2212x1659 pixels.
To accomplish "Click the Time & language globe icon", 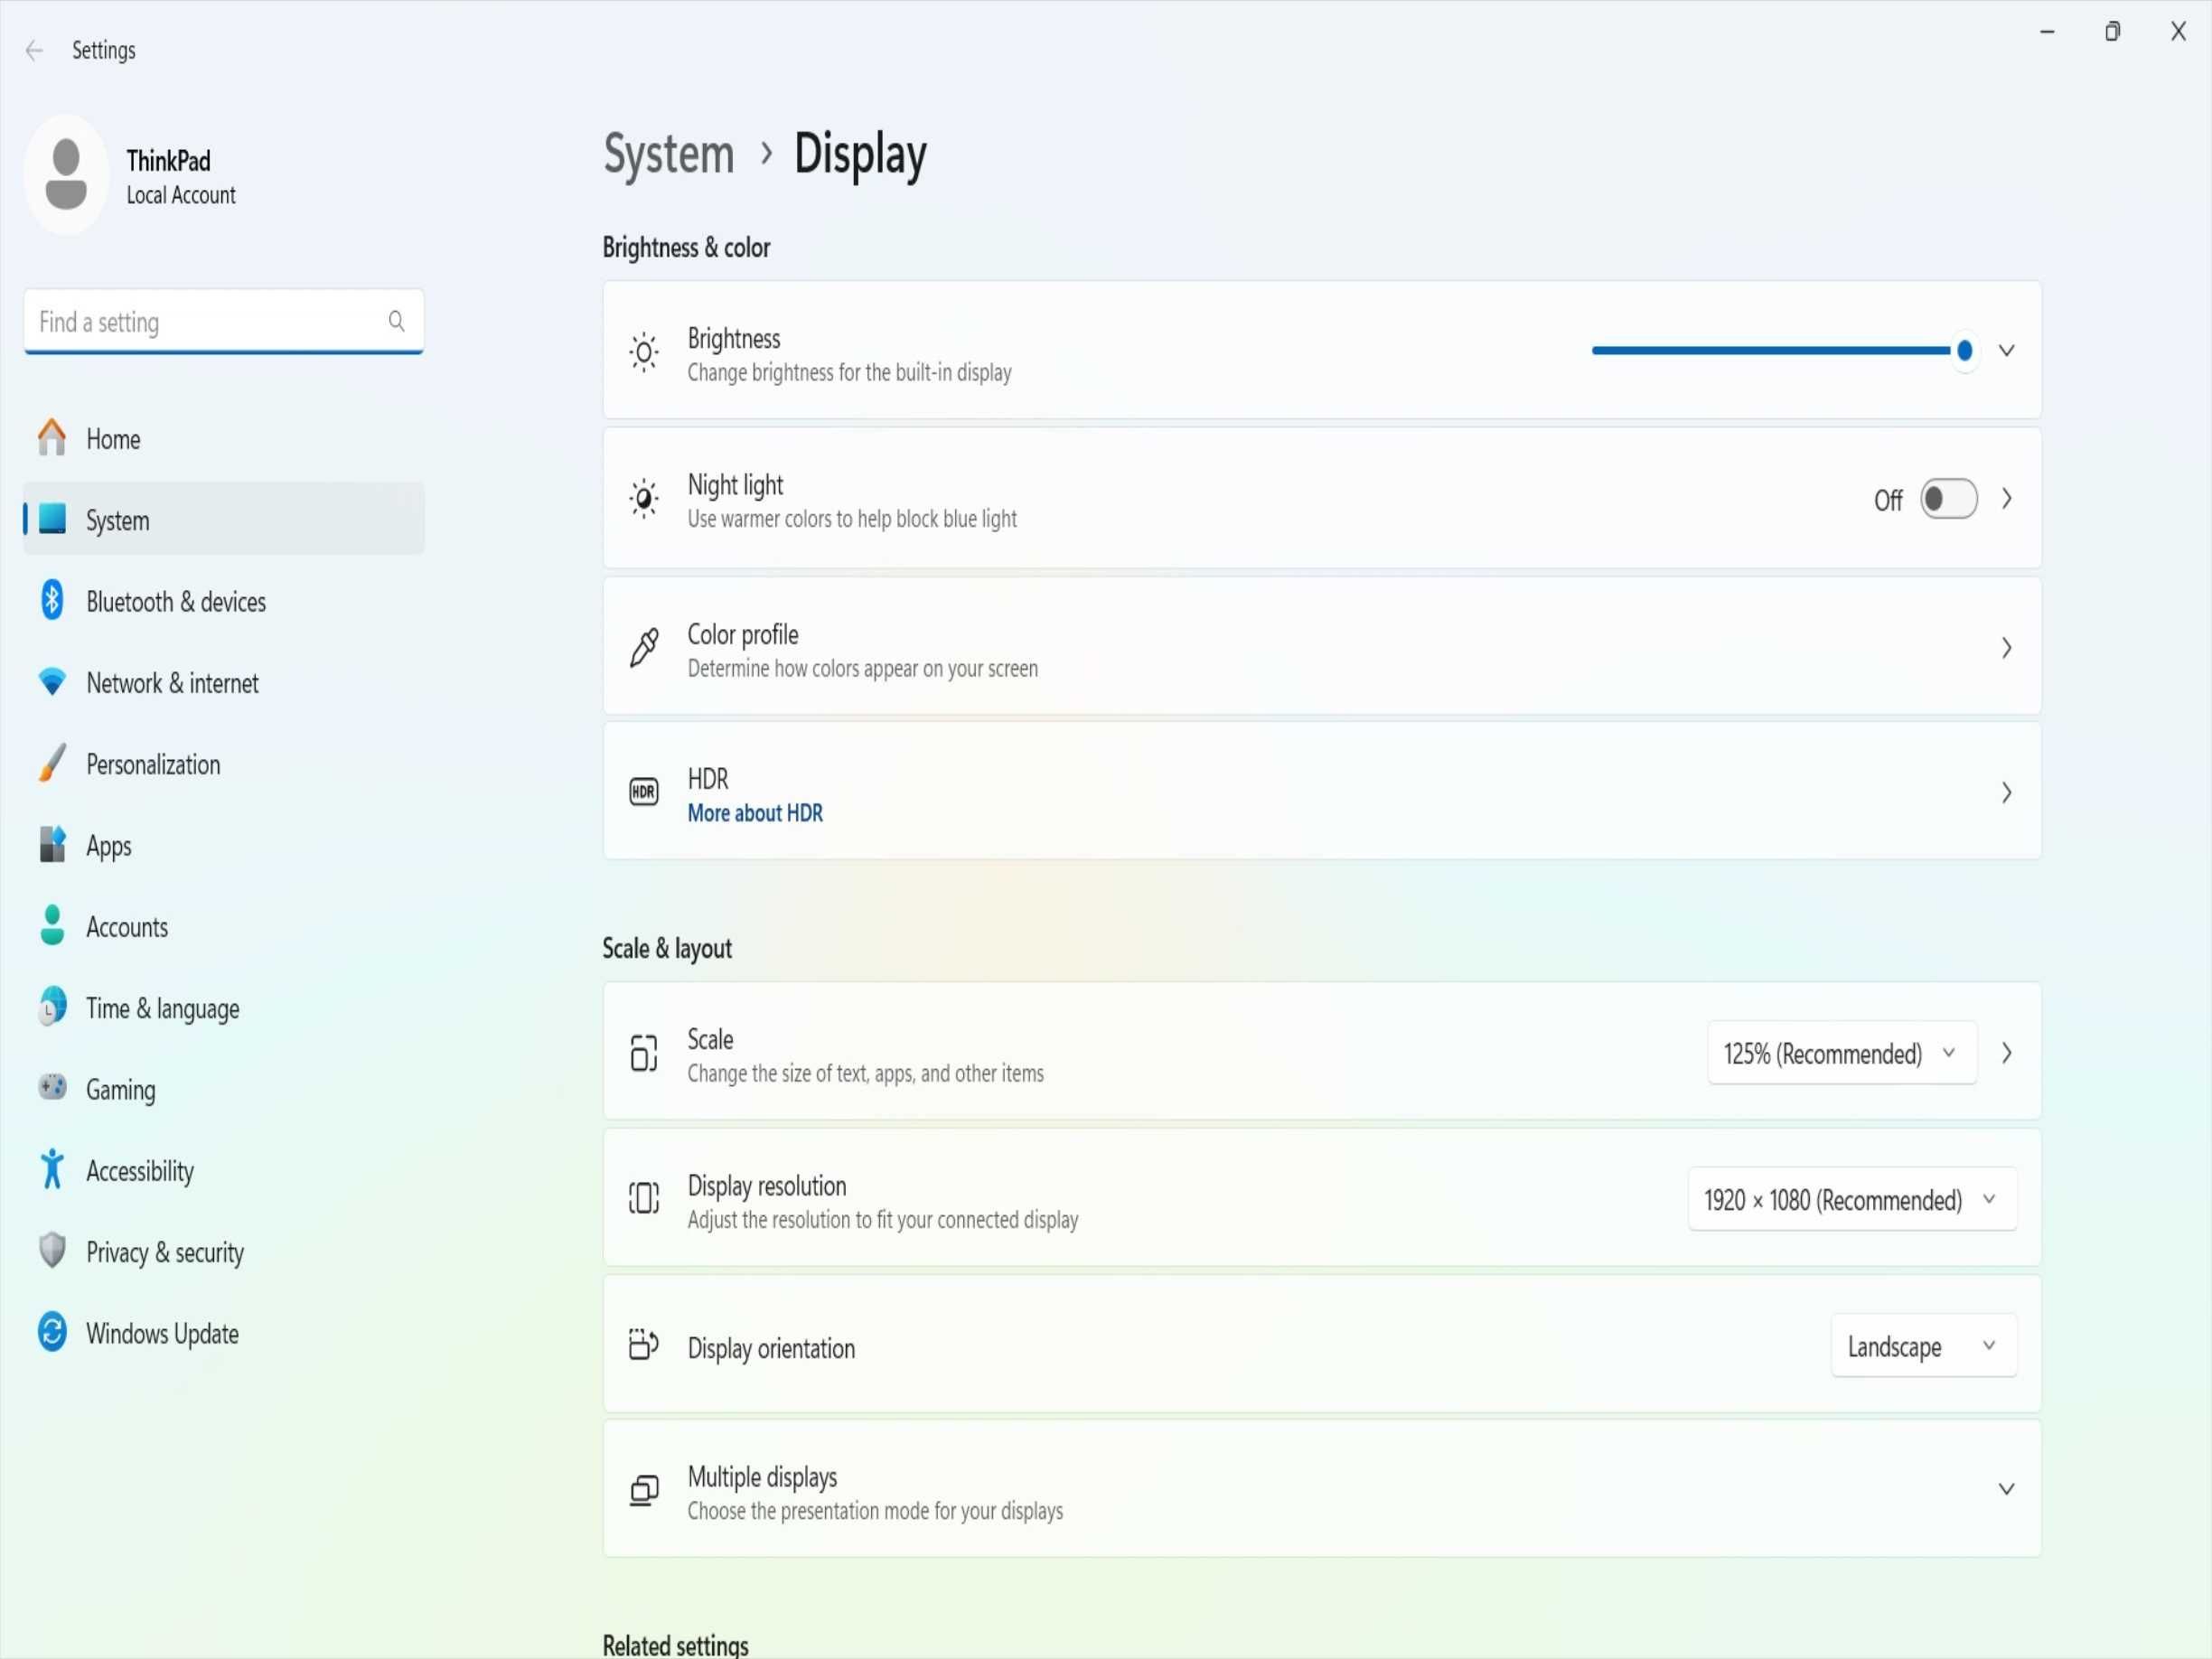I will 52,1007.
